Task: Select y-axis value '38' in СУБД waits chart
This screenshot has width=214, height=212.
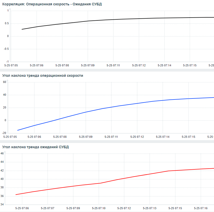Action: (2, 188)
